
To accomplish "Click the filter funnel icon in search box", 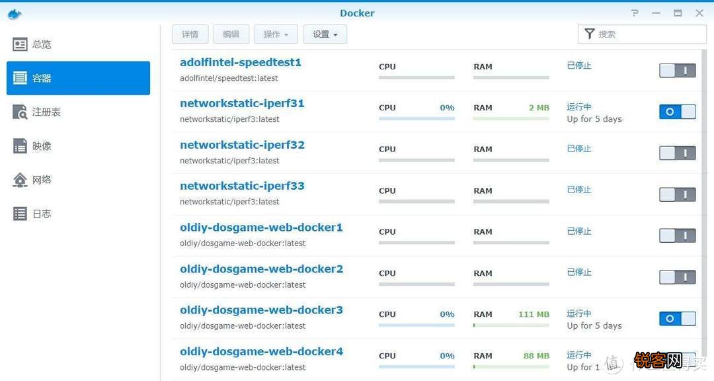I will click(590, 34).
